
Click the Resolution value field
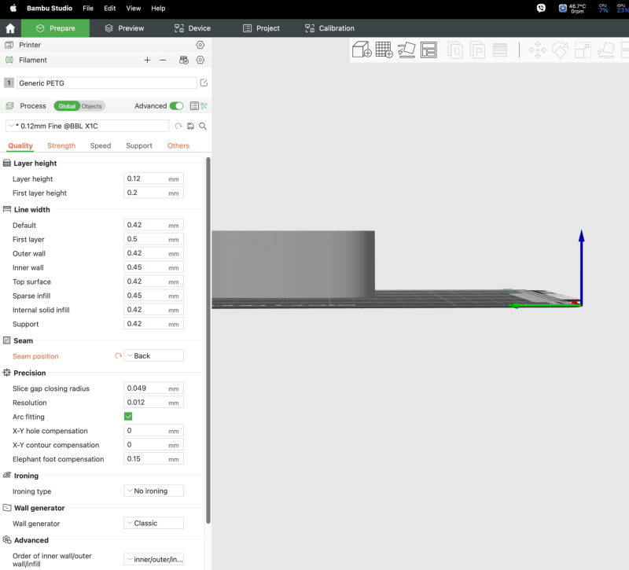(x=153, y=403)
